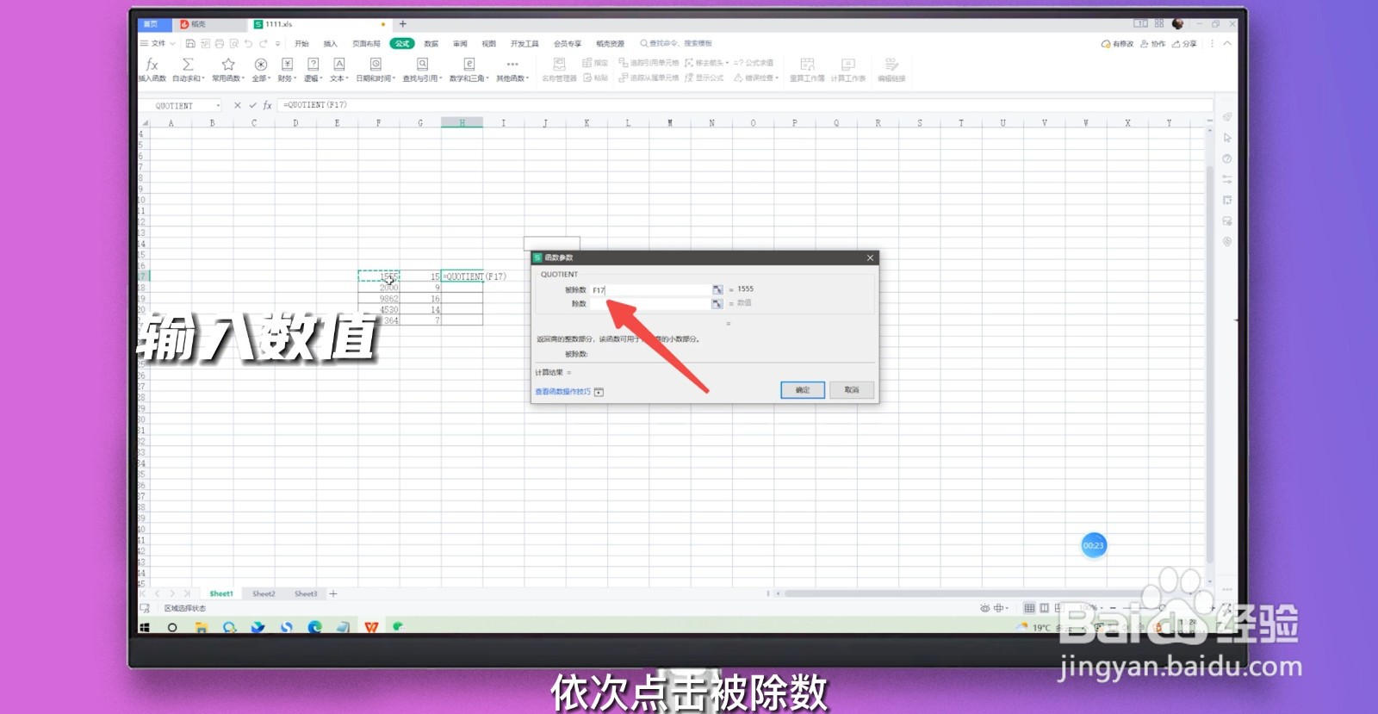
Task: Click the 追踪引用单元格 button
Action: pyautogui.click(x=649, y=63)
